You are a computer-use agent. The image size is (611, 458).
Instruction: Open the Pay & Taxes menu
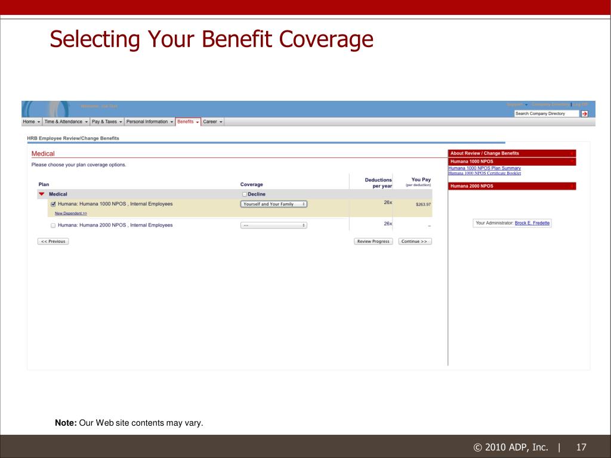(x=107, y=122)
